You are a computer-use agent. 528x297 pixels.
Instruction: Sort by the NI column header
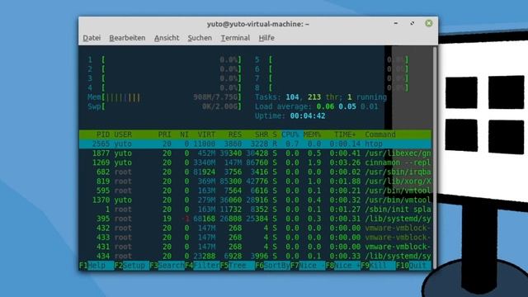[x=184, y=134]
